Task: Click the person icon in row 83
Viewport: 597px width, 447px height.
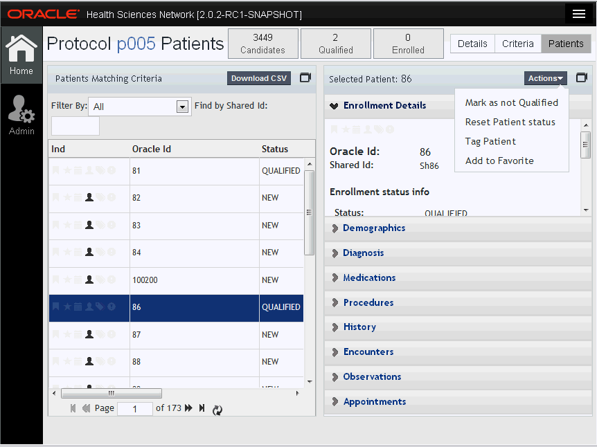Action: coord(89,225)
